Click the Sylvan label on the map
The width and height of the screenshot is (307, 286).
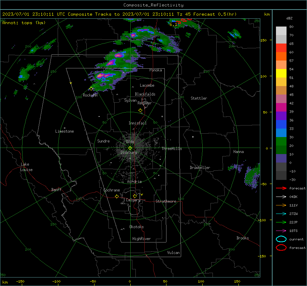click(x=130, y=100)
